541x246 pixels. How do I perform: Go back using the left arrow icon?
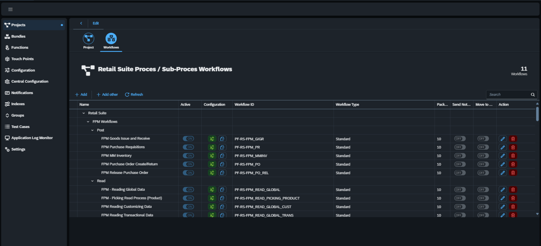(81, 23)
